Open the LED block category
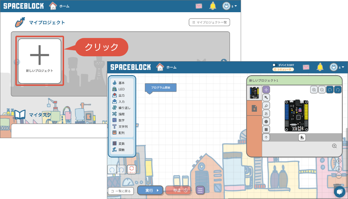Image resolution: width=348 pixels, height=199 pixels. pos(122,89)
